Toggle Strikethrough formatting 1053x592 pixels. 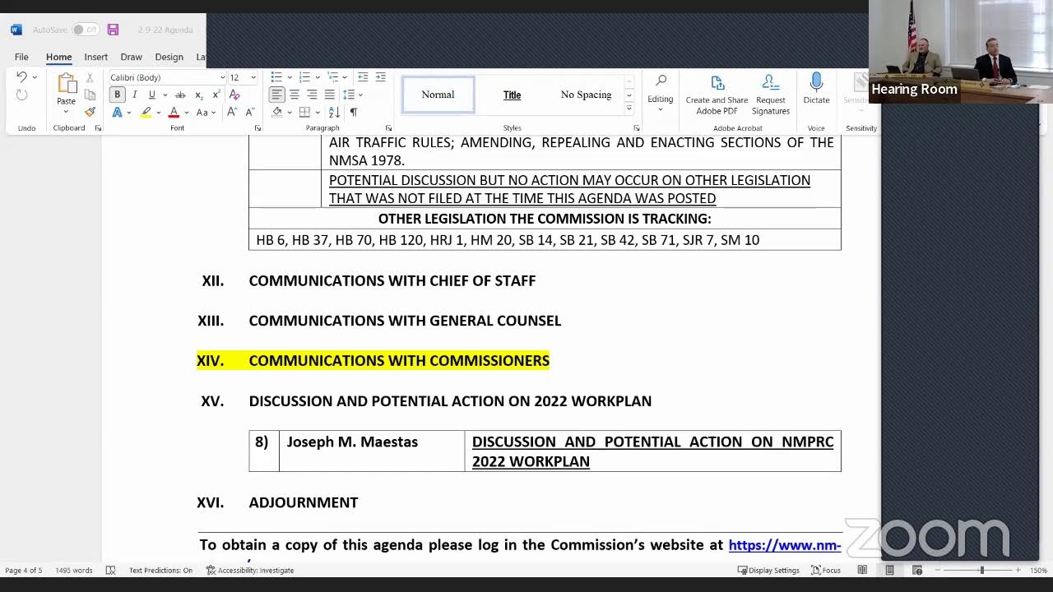coord(180,95)
